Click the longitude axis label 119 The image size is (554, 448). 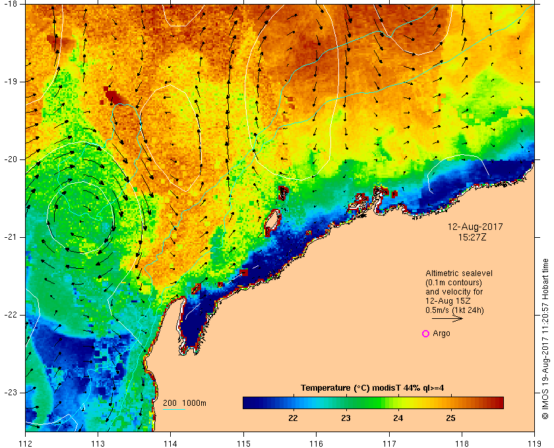click(x=534, y=443)
